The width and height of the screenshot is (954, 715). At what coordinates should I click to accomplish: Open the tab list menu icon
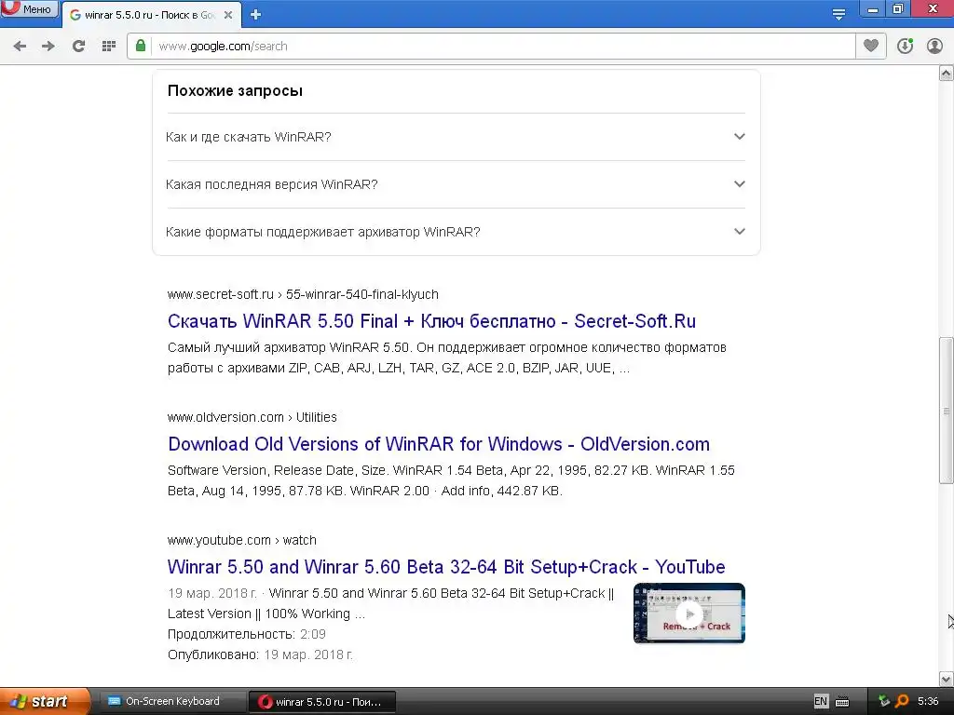tap(839, 14)
